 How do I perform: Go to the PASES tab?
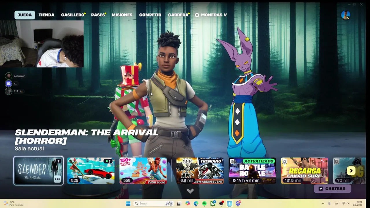(x=98, y=15)
